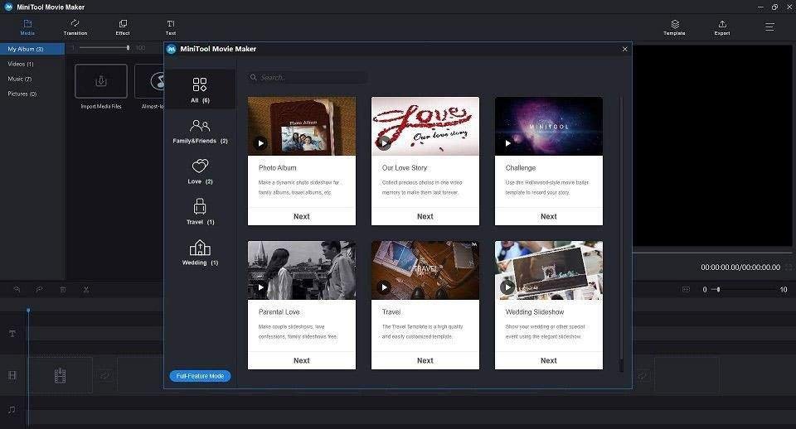Select the Family&Friends category icon

point(200,126)
